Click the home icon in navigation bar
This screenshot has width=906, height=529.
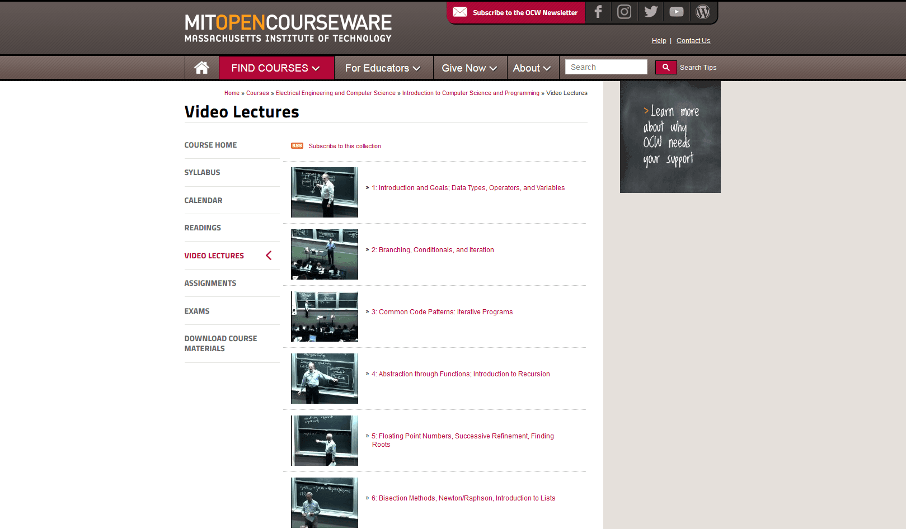[201, 67]
